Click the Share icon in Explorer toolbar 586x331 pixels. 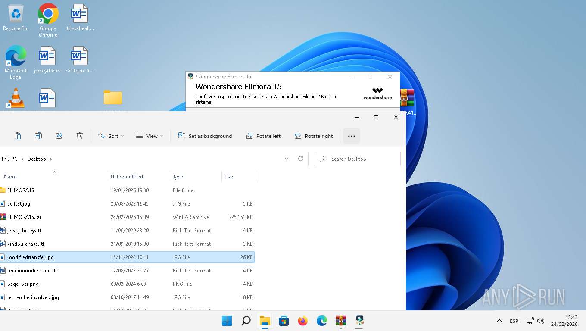[x=59, y=136]
